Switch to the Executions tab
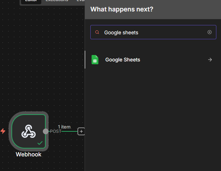Image resolution: width=221 pixels, height=171 pixels. [57, 1]
